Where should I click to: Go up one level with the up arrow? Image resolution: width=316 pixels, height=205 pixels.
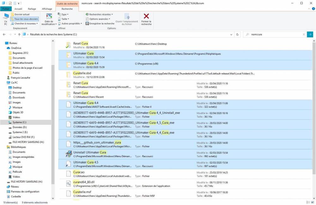pyautogui.click(x=19, y=35)
